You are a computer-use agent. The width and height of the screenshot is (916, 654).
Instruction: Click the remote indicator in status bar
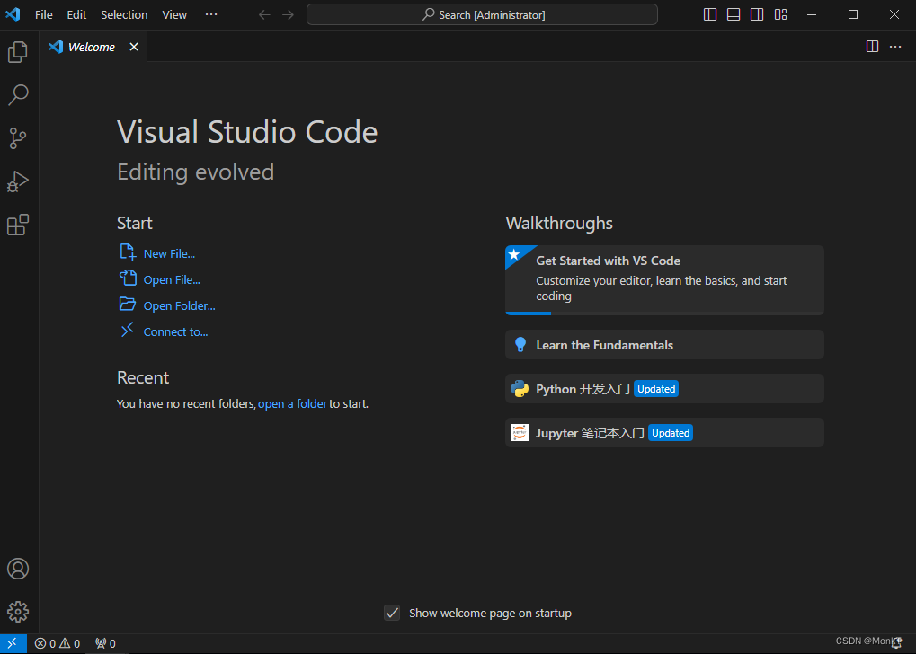[x=13, y=642]
